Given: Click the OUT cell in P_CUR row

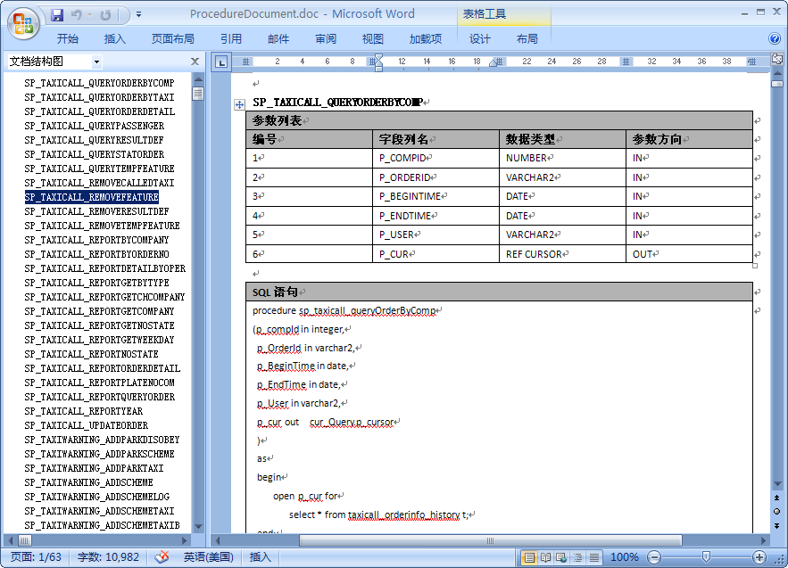Looking at the screenshot, I should (x=689, y=254).
